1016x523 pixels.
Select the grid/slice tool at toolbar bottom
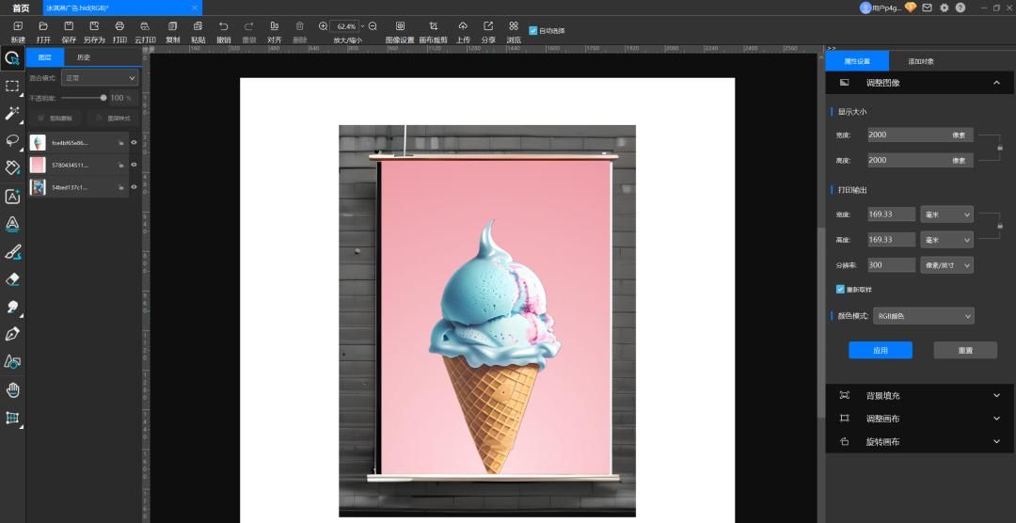click(12, 418)
